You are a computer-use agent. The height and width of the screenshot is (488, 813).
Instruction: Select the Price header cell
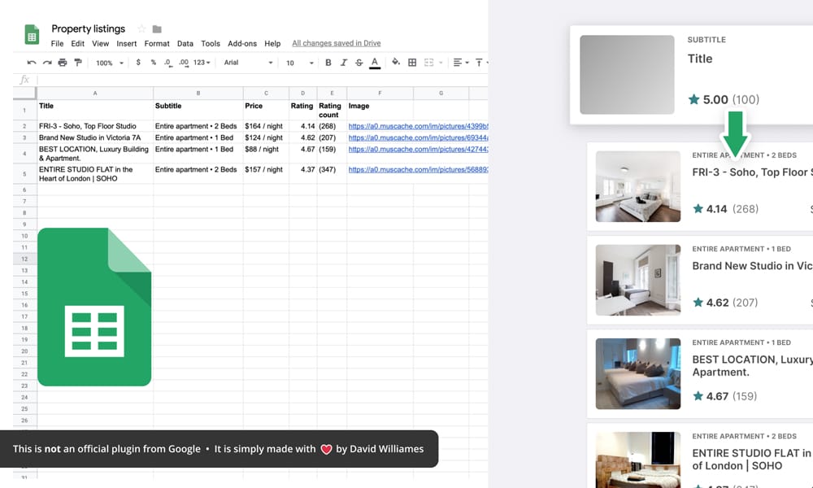[x=254, y=105]
